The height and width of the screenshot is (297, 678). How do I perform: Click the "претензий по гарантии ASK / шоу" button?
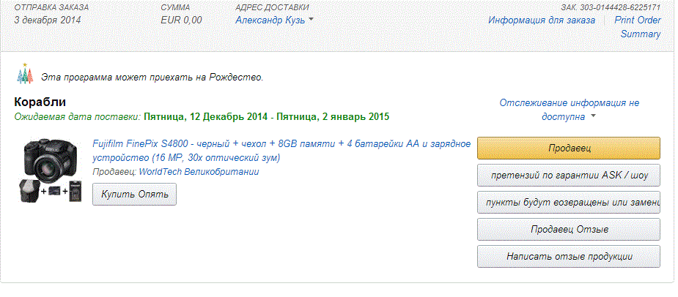(x=568, y=176)
